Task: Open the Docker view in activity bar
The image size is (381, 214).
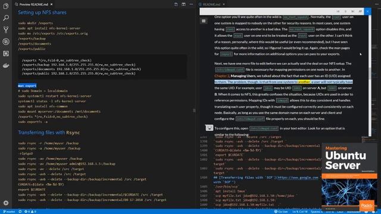Action: tap(6, 65)
